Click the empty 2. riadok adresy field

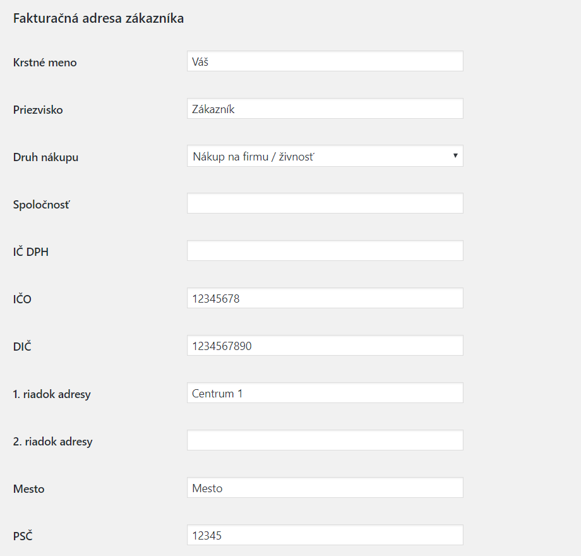tap(325, 440)
